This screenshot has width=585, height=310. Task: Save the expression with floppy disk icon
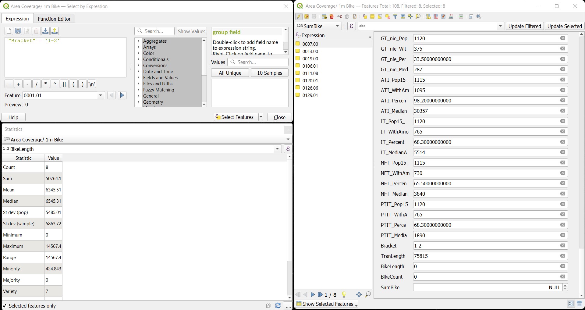click(x=18, y=31)
